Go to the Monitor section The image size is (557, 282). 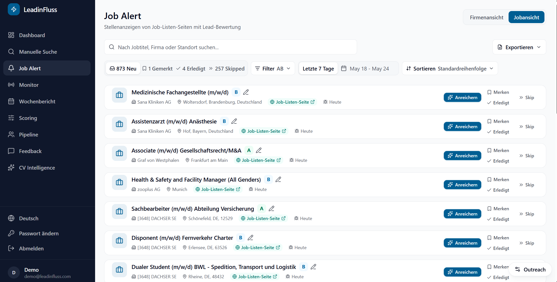click(x=47, y=85)
